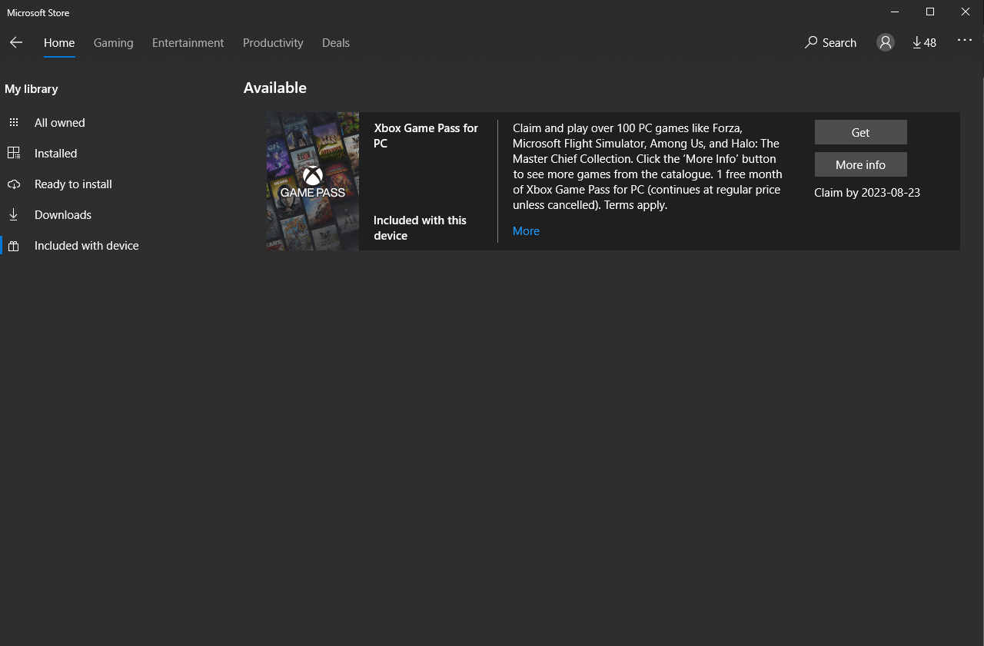Viewport: 984px width, 646px height.
Task: Click the Included with device gift icon
Action: tap(14, 246)
